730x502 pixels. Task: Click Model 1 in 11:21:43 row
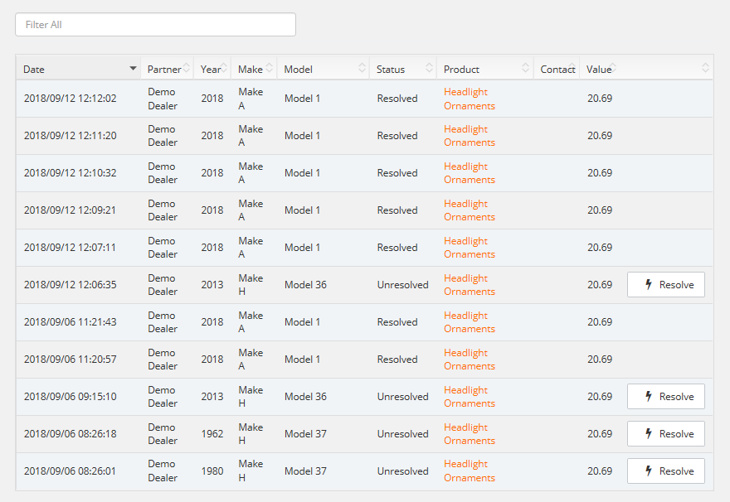302,321
